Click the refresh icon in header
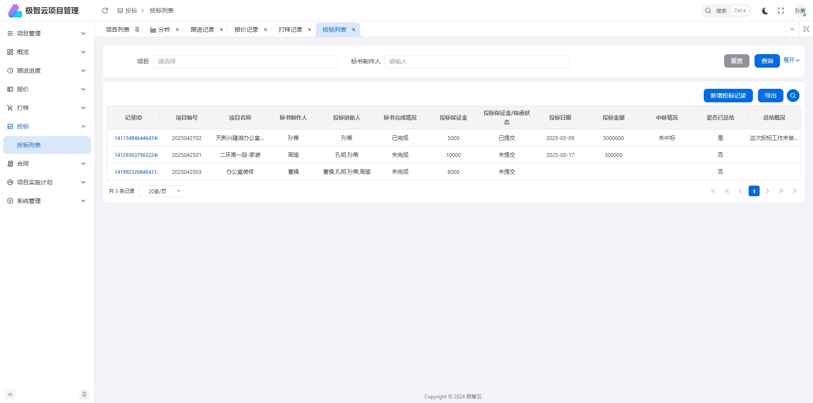This screenshot has width=813, height=403. click(x=105, y=11)
